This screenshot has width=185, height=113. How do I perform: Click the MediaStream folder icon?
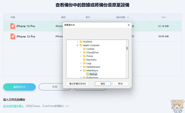[x=84, y=67]
